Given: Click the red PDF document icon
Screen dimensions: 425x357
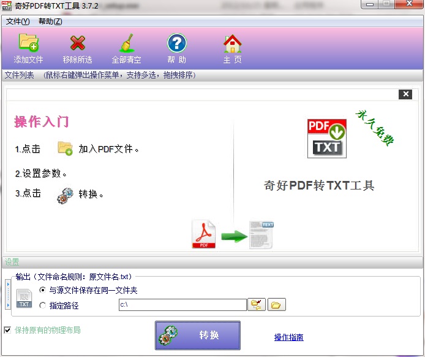Looking at the screenshot, I should click(205, 235).
